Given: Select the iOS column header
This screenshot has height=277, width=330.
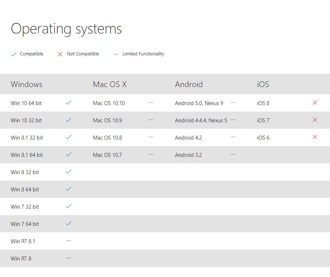Looking at the screenshot, I should point(263,85).
